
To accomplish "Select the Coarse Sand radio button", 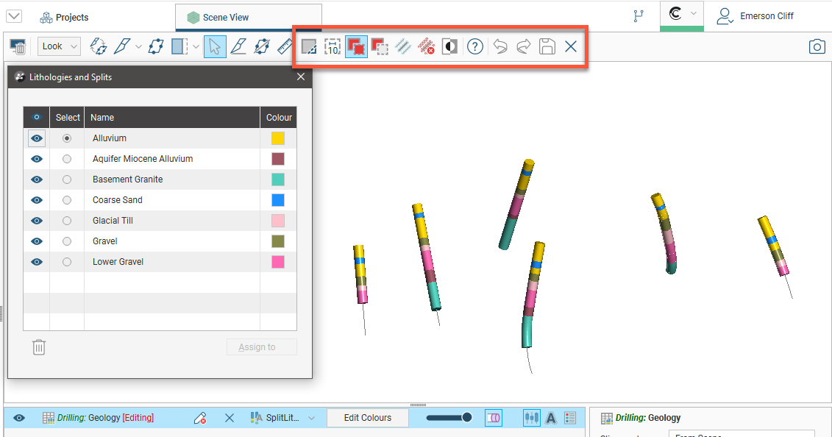I will coord(67,200).
